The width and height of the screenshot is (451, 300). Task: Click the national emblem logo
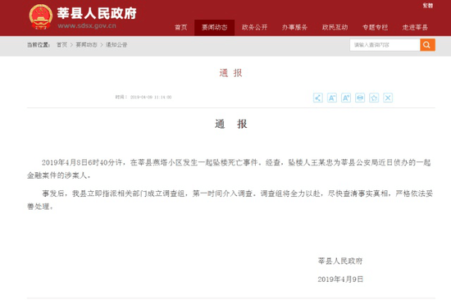pos(41,16)
